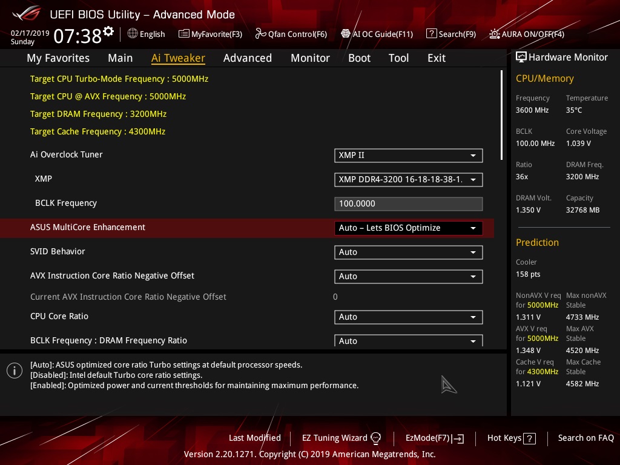Open CPU Core Ratio dropdown

(409, 317)
